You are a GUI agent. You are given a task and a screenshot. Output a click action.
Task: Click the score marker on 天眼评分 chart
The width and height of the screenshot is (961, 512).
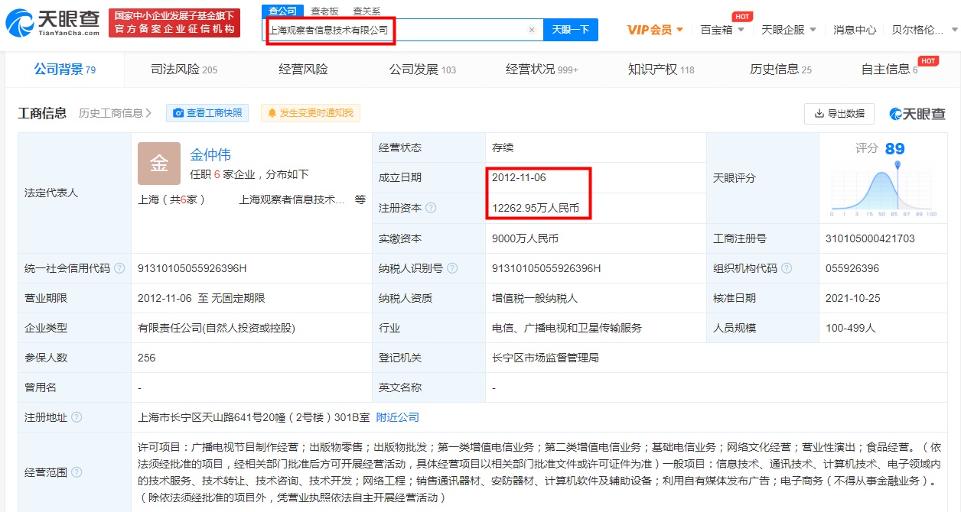coord(897,165)
